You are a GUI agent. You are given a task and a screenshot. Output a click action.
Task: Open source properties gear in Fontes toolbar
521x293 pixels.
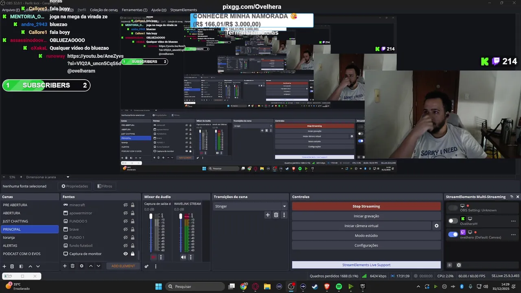point(81,266)
